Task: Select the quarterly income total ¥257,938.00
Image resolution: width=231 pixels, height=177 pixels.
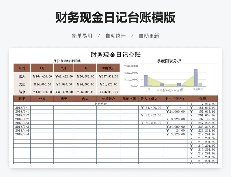Action: [108, 76]
